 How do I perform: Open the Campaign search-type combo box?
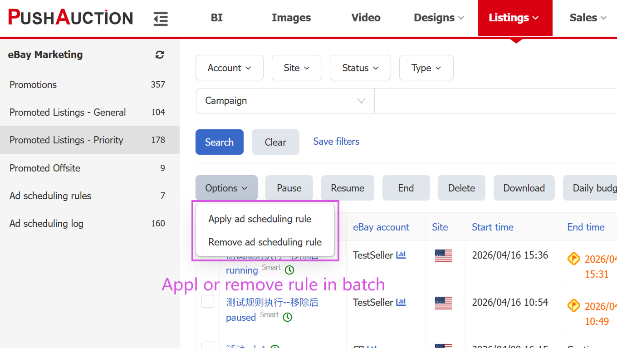285,101
